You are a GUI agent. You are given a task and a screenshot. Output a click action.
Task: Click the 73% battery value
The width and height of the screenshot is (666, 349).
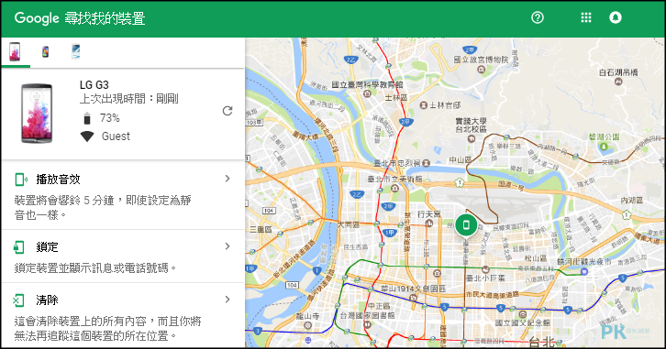[110, 118]
